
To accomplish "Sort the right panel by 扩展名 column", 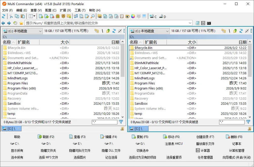I will pos(155,42).
